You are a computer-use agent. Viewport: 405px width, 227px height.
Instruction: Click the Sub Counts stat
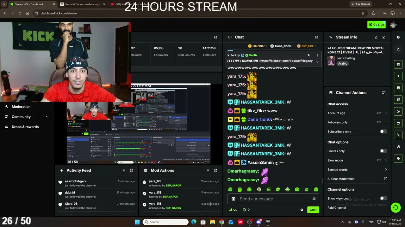point(186,51)
